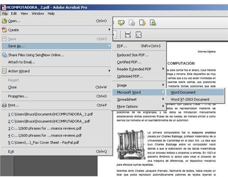Select Share Files Using SendNow Online

56,55
